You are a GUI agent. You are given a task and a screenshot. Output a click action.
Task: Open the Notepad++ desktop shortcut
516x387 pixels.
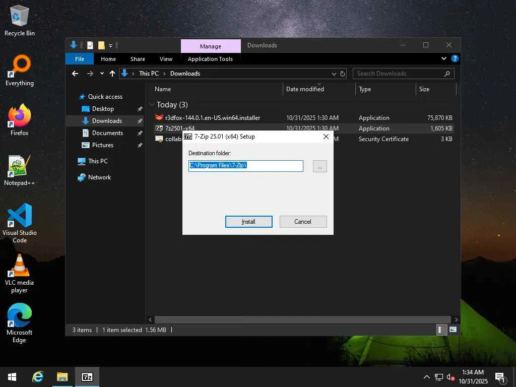pyautogui.click(x=20, y=170)
